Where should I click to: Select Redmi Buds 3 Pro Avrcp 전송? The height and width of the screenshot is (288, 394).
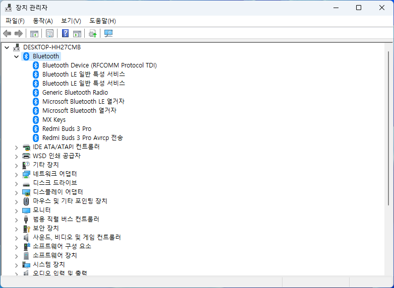(83, 138)
